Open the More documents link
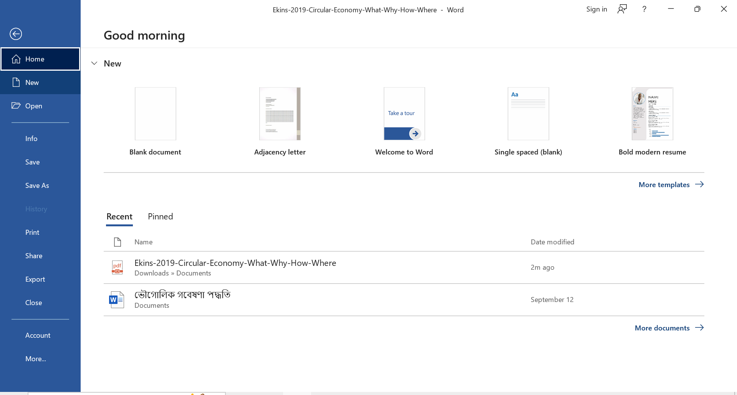The image size is (737, 395). point(669,328)
